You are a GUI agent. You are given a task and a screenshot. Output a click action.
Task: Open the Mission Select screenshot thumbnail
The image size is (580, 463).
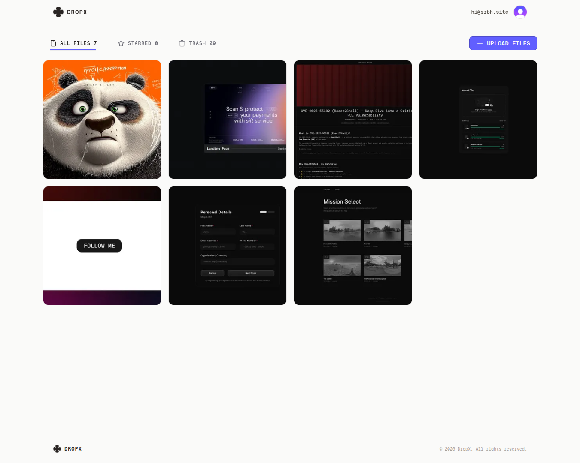click(x=353, y=246)
